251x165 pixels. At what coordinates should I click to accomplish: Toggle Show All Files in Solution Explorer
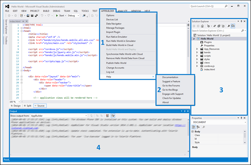click(x=223, y=26)
